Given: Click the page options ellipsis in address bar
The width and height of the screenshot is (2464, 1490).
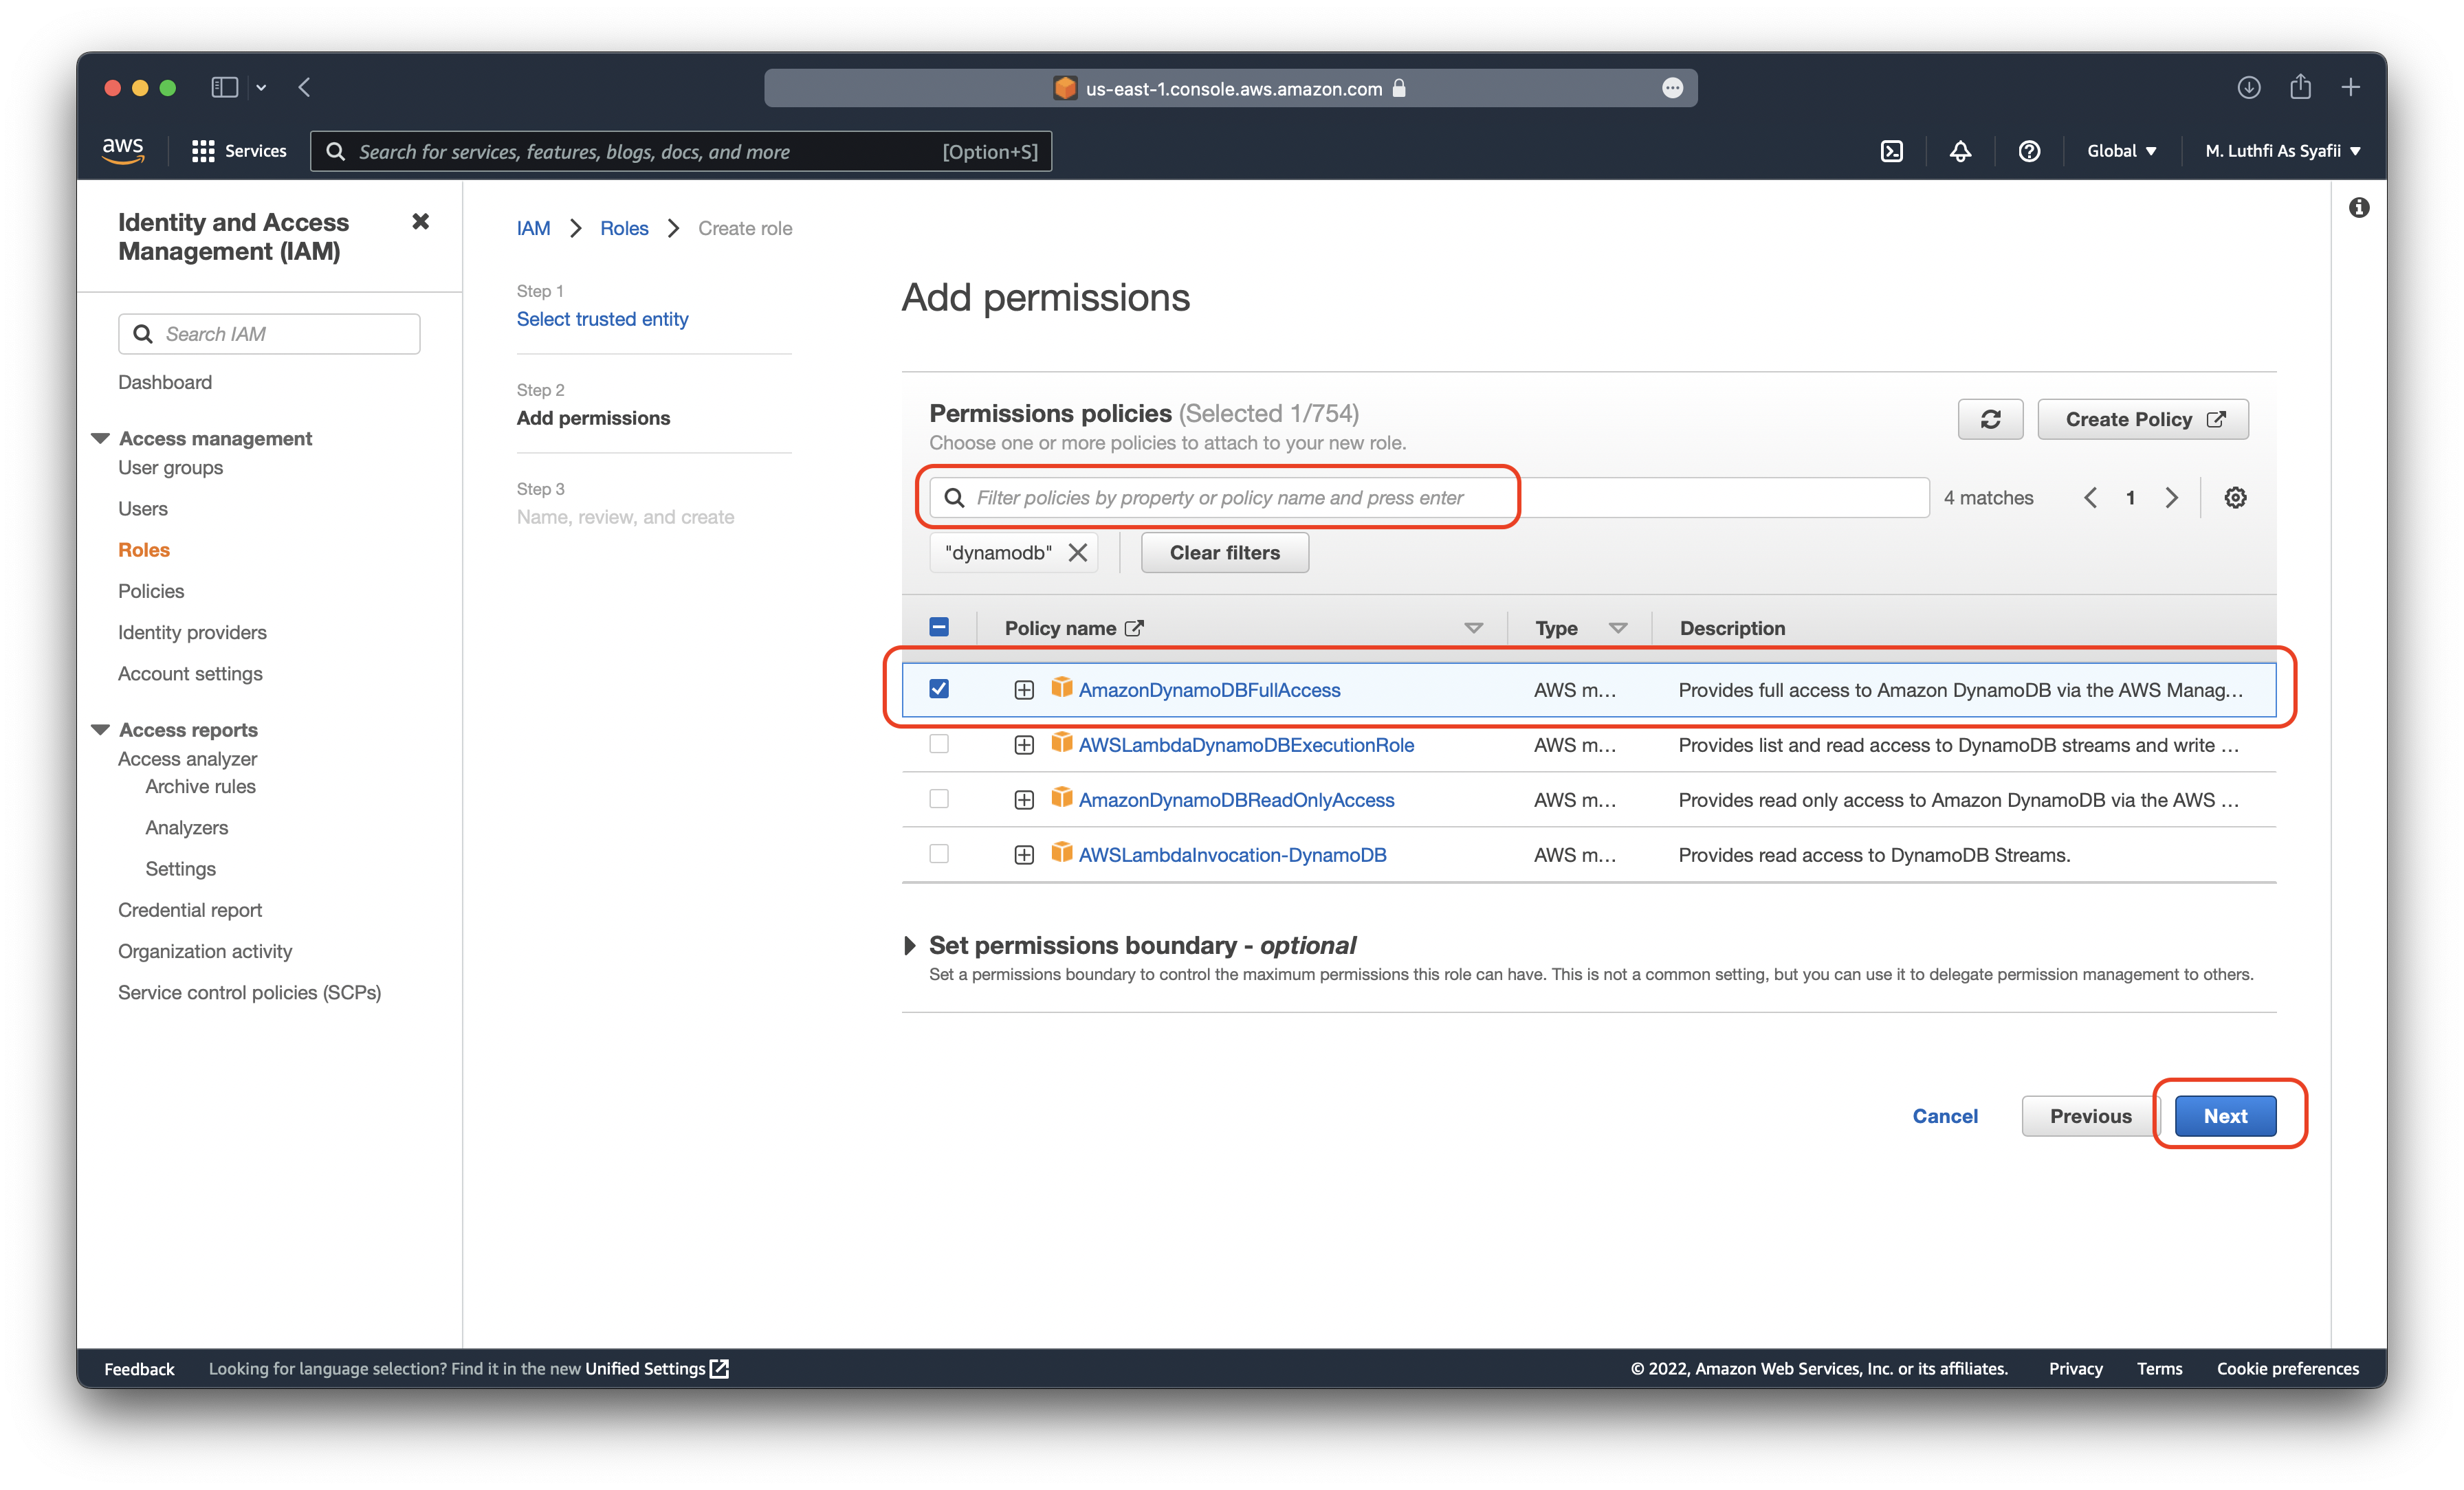Looking at the screenshot, I should point(1672,88).
